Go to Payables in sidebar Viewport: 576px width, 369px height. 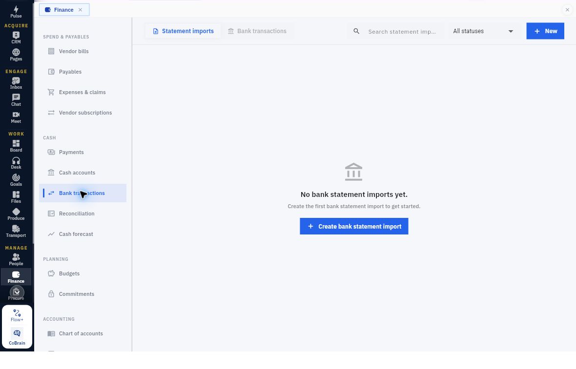coord(82,72)
